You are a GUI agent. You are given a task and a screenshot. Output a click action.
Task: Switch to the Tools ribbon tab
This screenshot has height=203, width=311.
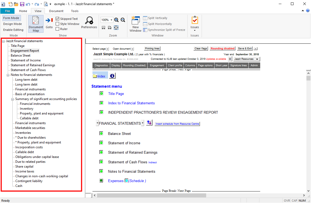point(75,11)
